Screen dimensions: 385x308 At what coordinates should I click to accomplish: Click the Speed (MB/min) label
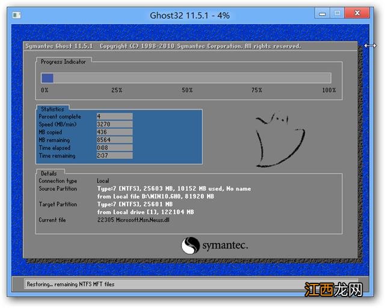pos(58,125)
